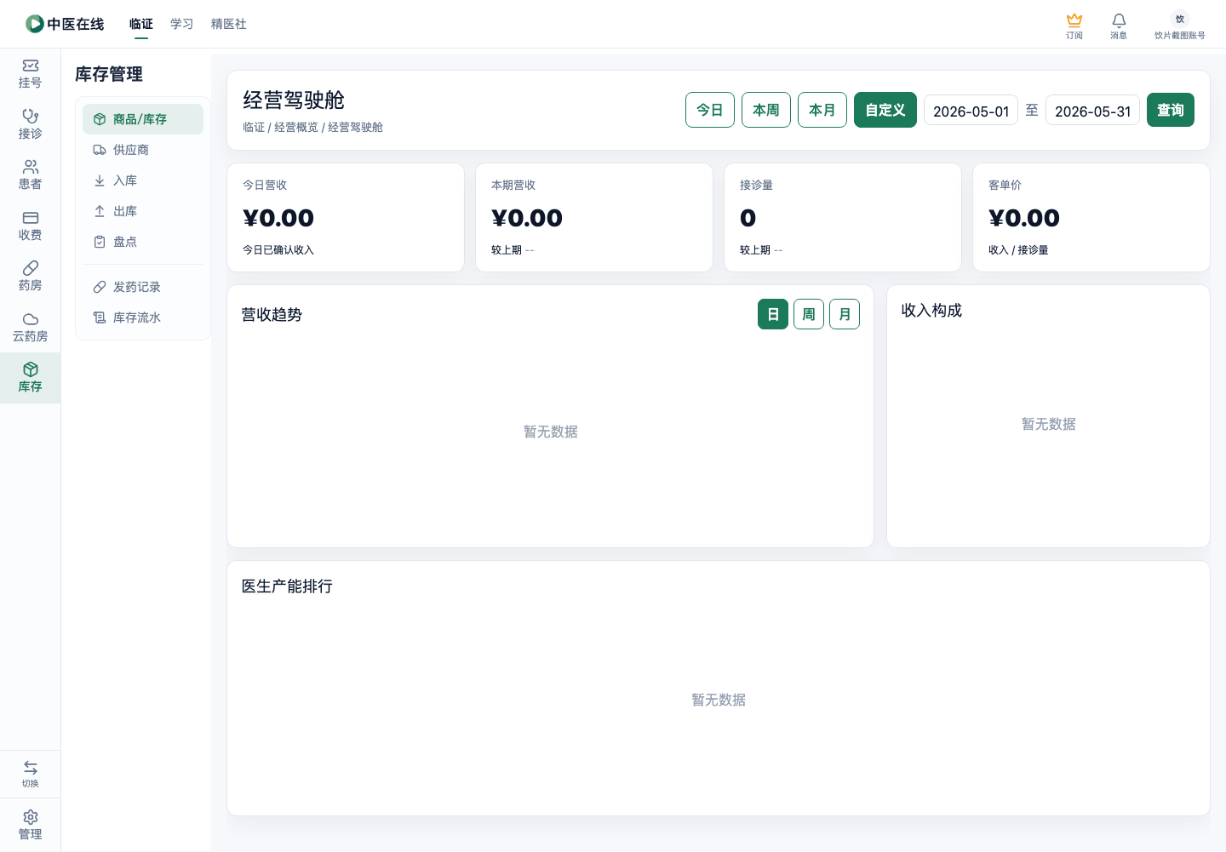Open 发药记录 menu entry
Screen dimensions: 1226x852
coord(143,287)
